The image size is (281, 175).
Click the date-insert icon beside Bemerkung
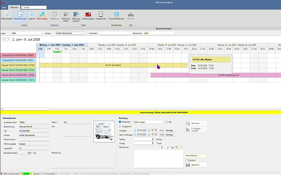177,148
